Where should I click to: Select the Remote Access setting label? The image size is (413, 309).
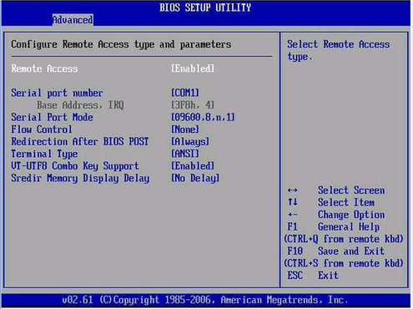44,68
